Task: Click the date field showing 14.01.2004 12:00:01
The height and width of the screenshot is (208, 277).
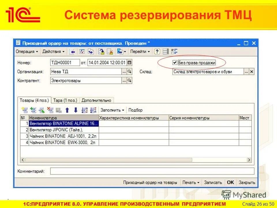Action: coord(107,63)
